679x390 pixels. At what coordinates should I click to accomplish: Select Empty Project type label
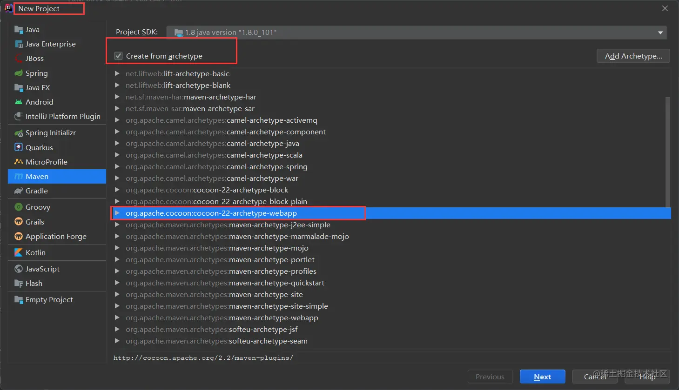pyautogui.click(x=49, y=300)
